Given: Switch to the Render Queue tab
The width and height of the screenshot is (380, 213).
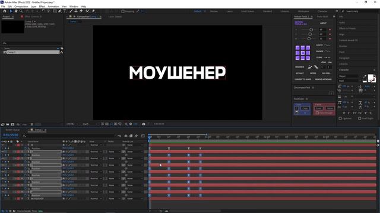Looking at the screenshot, I should (x=12, y=130).
